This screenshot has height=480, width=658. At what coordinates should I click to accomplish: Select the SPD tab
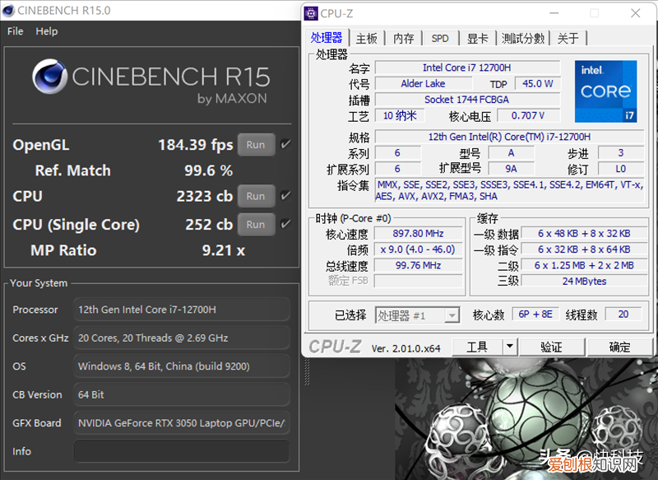coord(440,37)
